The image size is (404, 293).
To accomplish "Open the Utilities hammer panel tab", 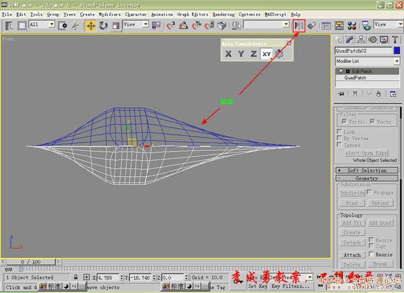I will click(x=395, y=39).
